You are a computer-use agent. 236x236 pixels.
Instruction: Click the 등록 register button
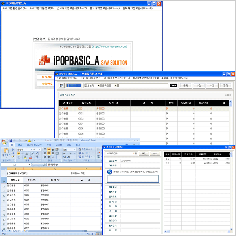(185, 85)
